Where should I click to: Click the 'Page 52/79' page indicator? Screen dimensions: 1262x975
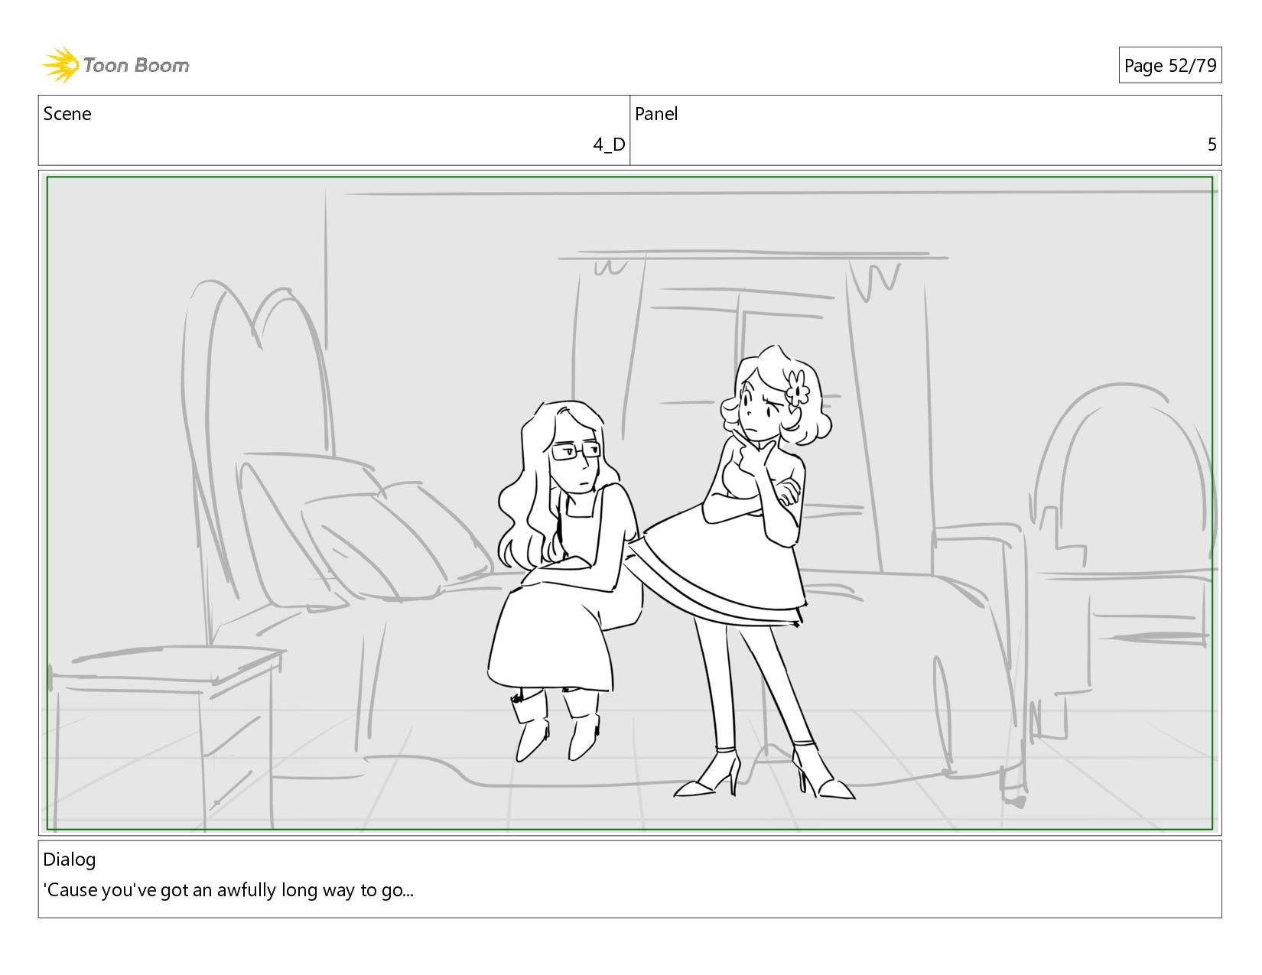click(x=1169, y=66)
